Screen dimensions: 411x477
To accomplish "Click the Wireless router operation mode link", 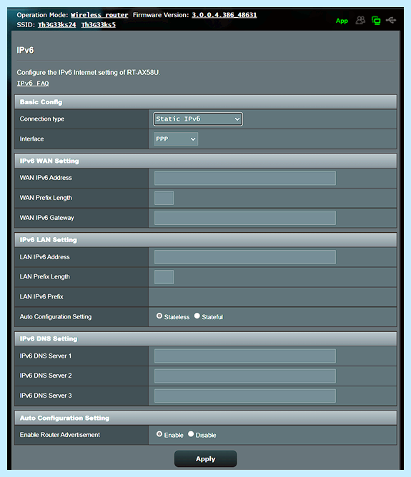I will [99, 15].
